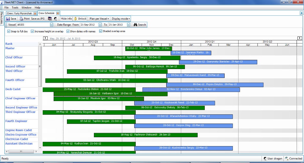This screenshot has height=163, width=304.
Task: Click the crew person icon in the toolbar
Action: tap(55, 19)
